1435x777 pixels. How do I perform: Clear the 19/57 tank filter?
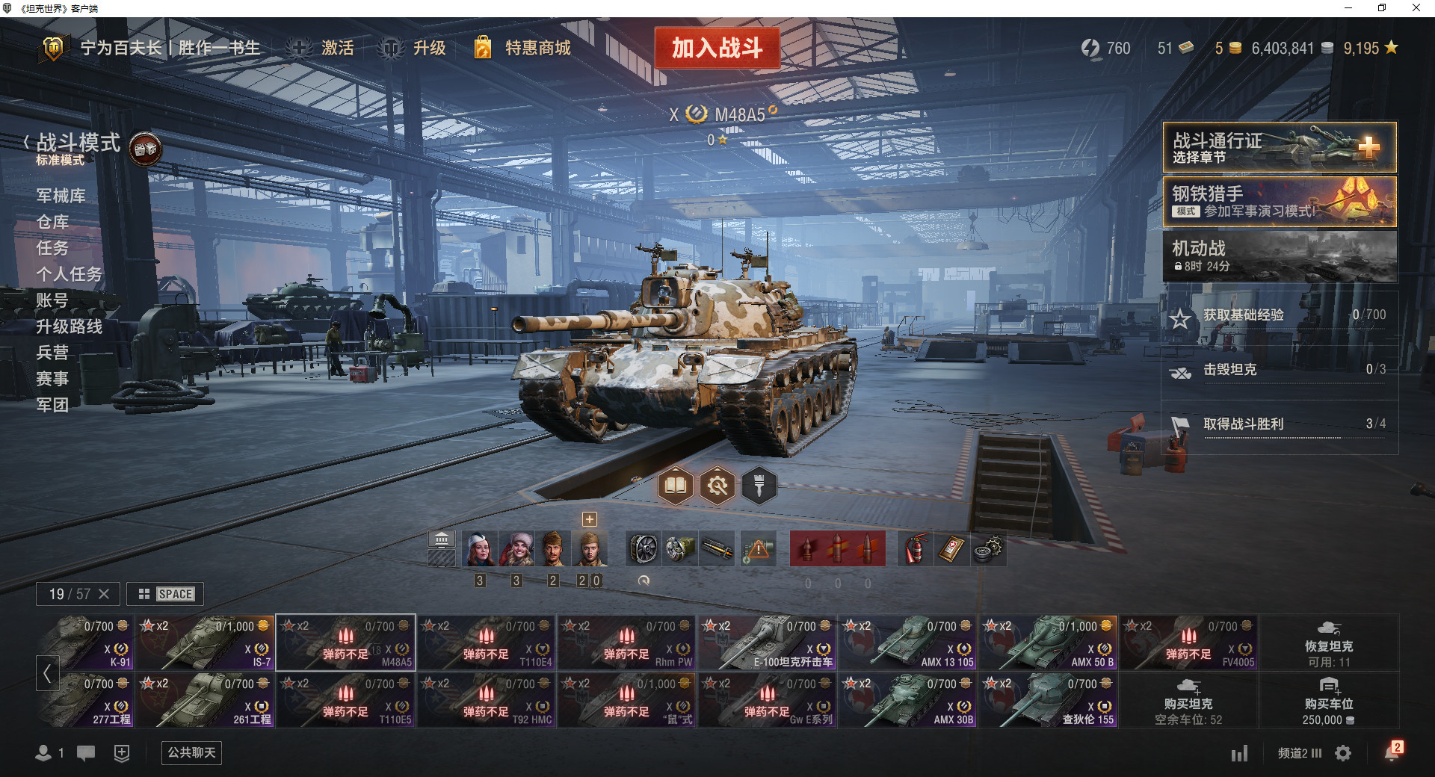tap(104, 594)
